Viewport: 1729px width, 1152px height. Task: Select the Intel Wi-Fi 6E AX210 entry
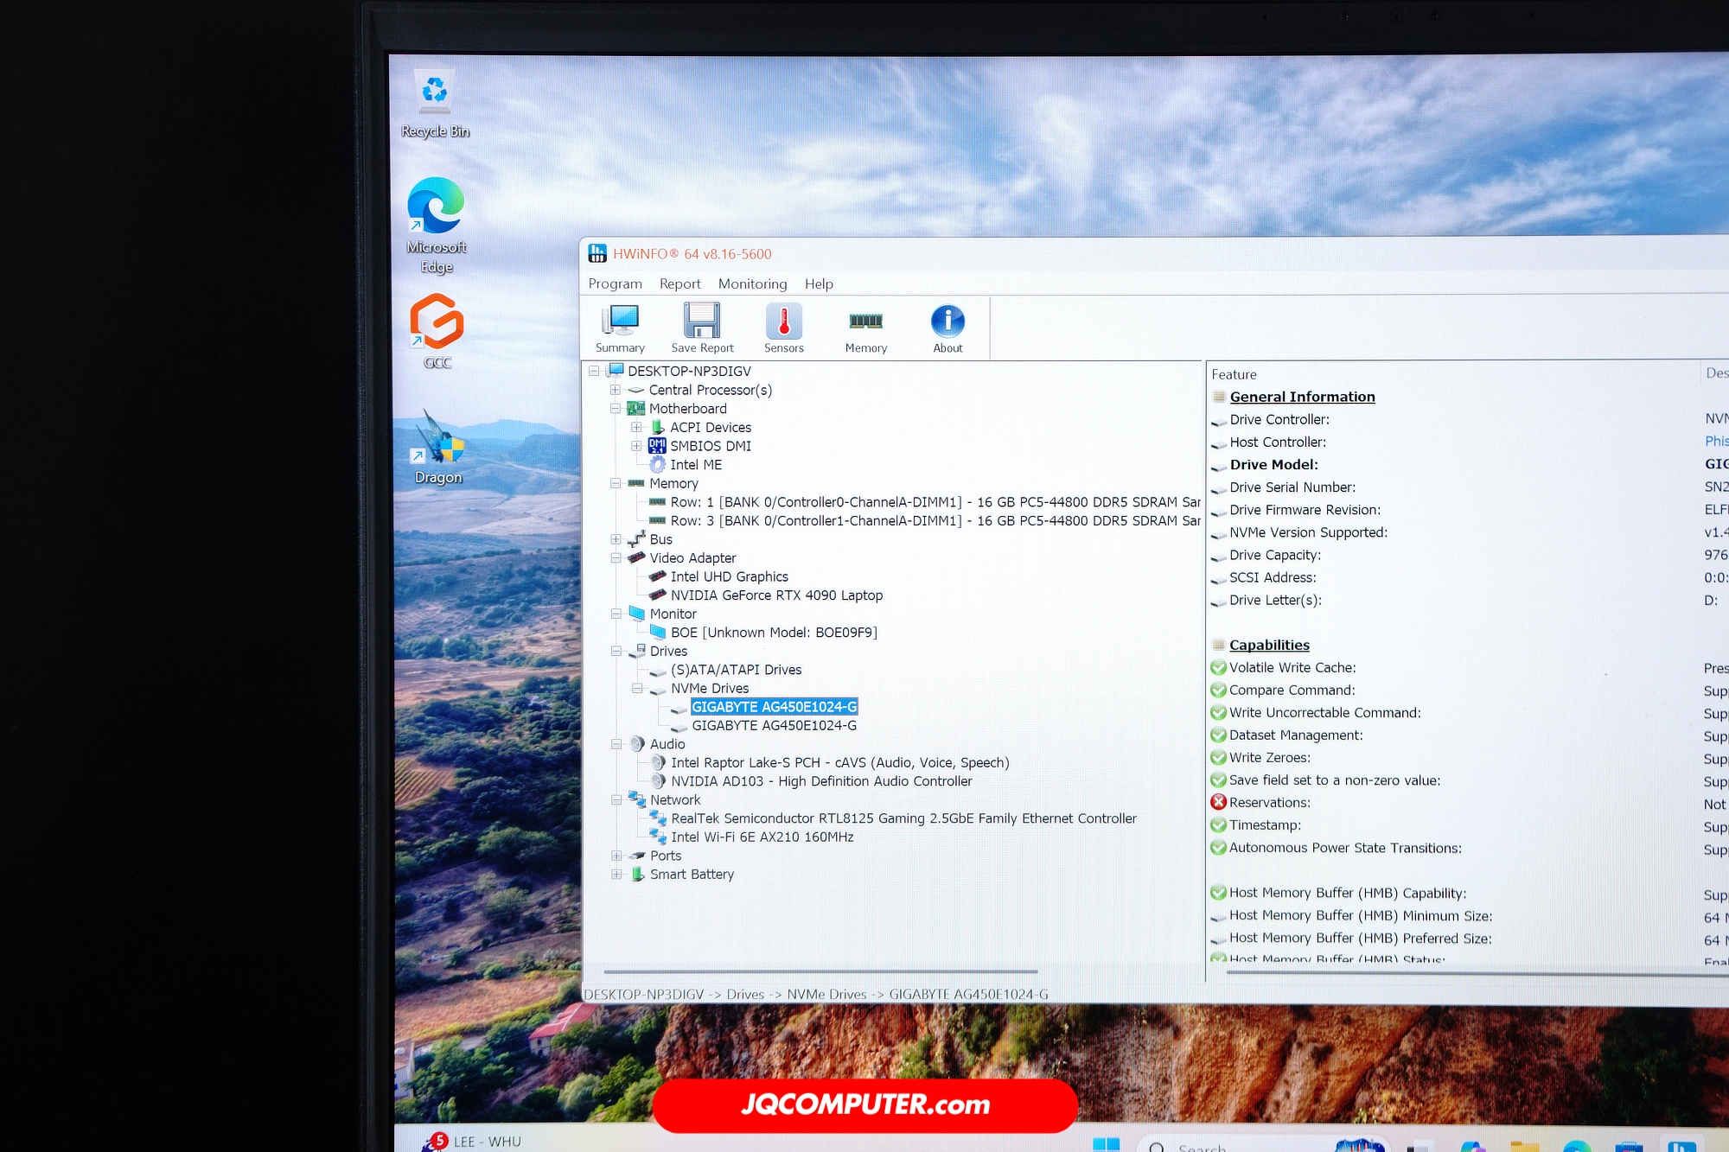coord(762,837)
